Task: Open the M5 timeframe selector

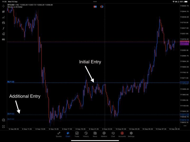Action: coord(3,39)
